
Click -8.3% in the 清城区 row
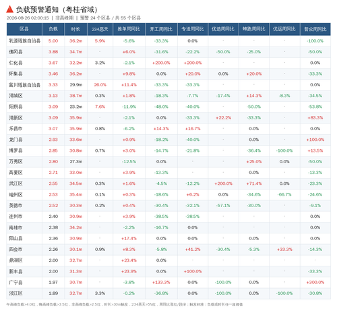pyautogui.click(x=284, y=96)
